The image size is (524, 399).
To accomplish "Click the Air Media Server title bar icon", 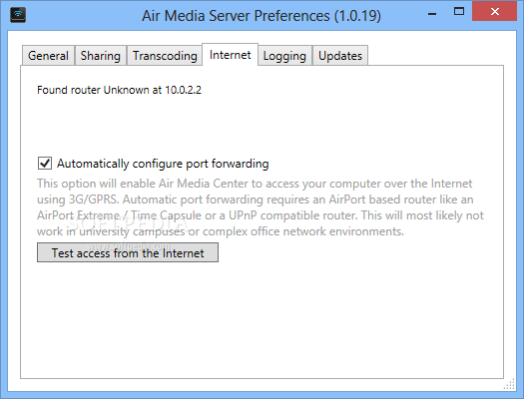I will pyautogui.click(x=18, y=15).
